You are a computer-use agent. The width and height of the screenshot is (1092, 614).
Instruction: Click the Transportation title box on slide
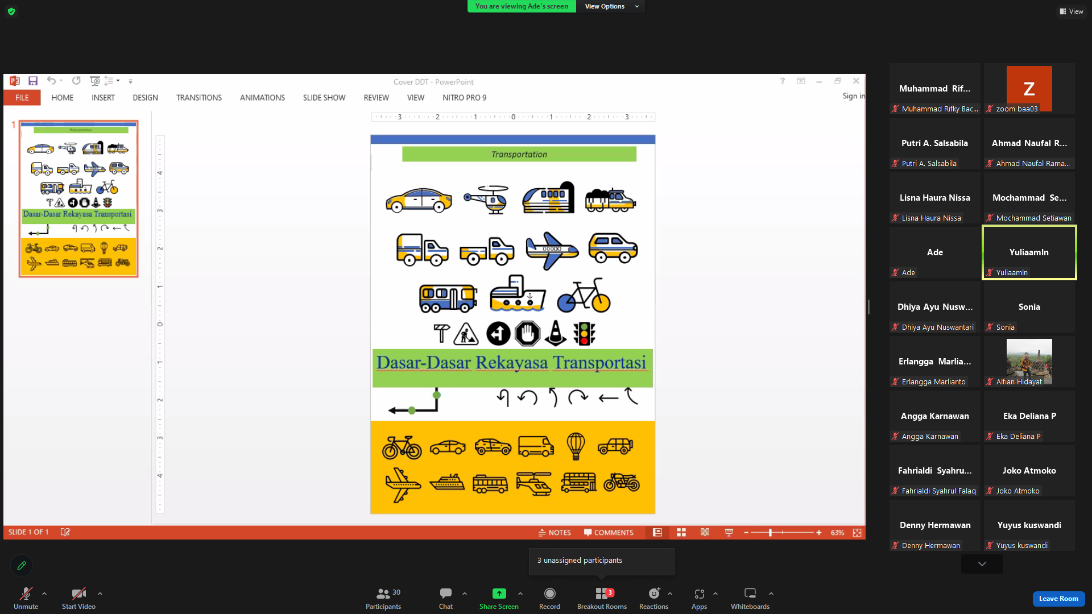[519, 154]
